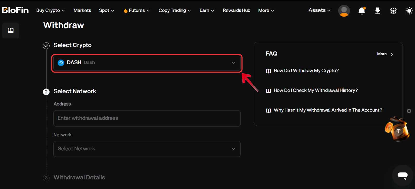Toggle light theme with sun icon
The height and width of the screenshot is (189, 415).
pos(409,11)
